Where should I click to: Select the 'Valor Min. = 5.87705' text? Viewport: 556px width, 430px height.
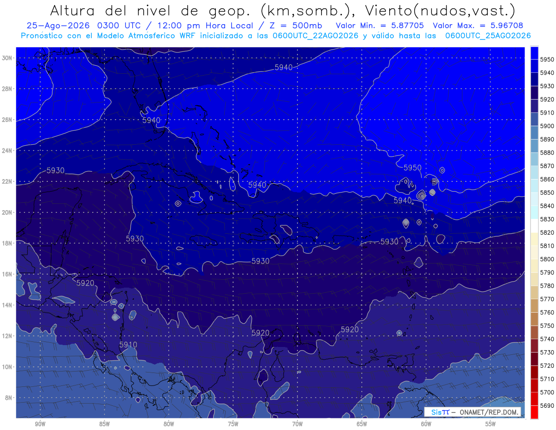[x=380, y=26]
